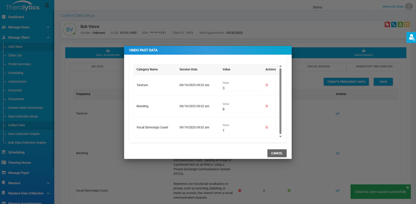The width and height of the screenshot is (416, 204).
Task: Click the Scheduling calendar icon in sidebar
Action: [x=4, y=152]
